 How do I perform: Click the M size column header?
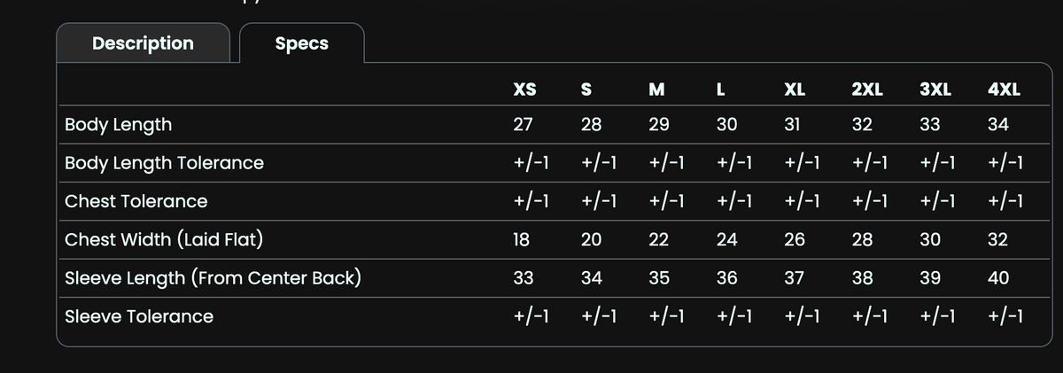pyautogui.click(x=657, y=89)
